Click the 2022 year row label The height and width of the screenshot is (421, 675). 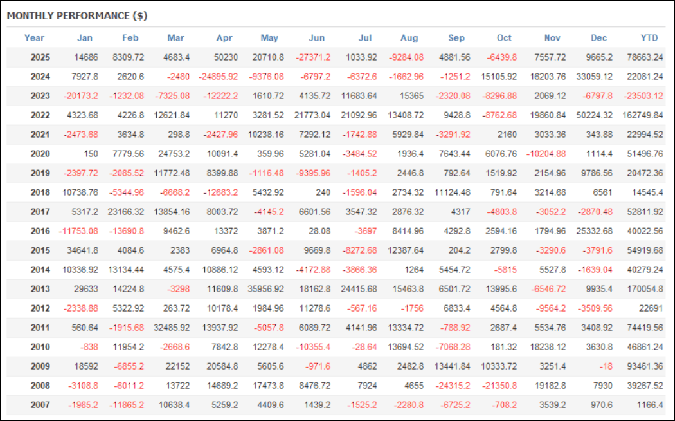coord(40,115)
